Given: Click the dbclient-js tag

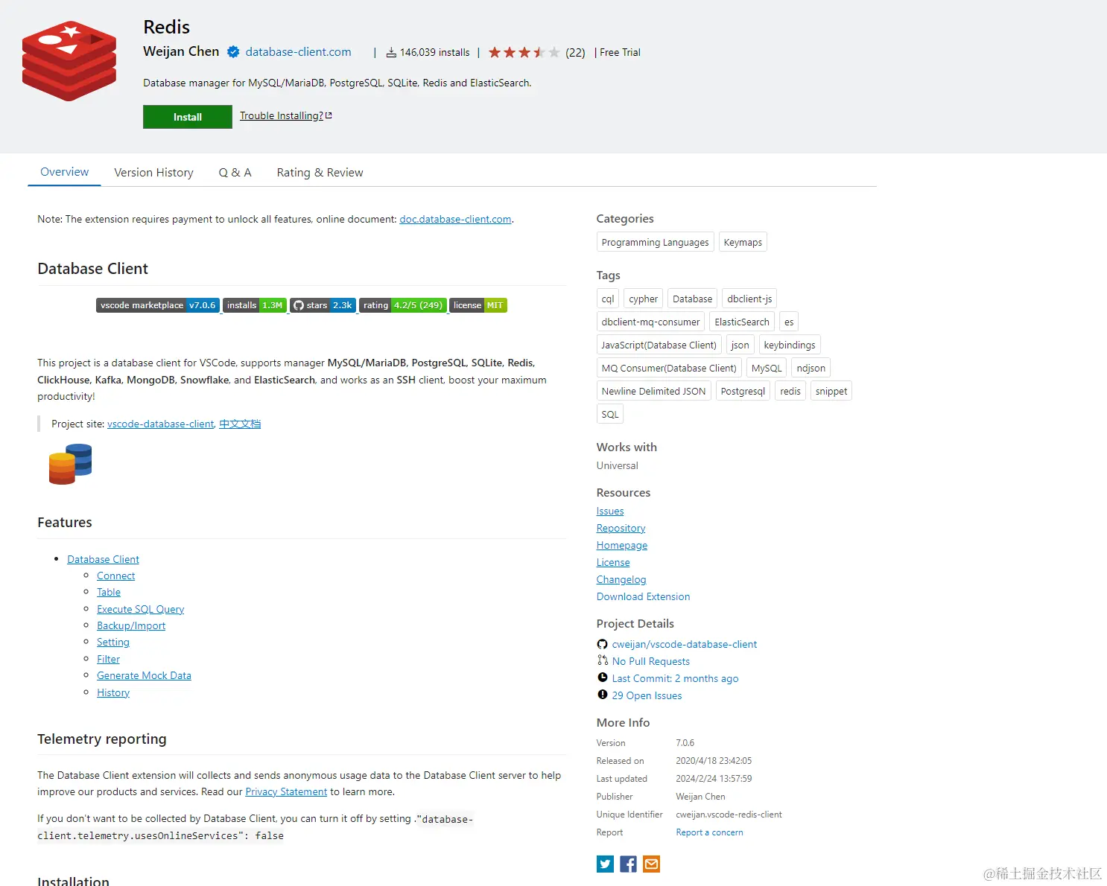Looking at the screenshot, I should pyautogui.click(x=749, y=299).
